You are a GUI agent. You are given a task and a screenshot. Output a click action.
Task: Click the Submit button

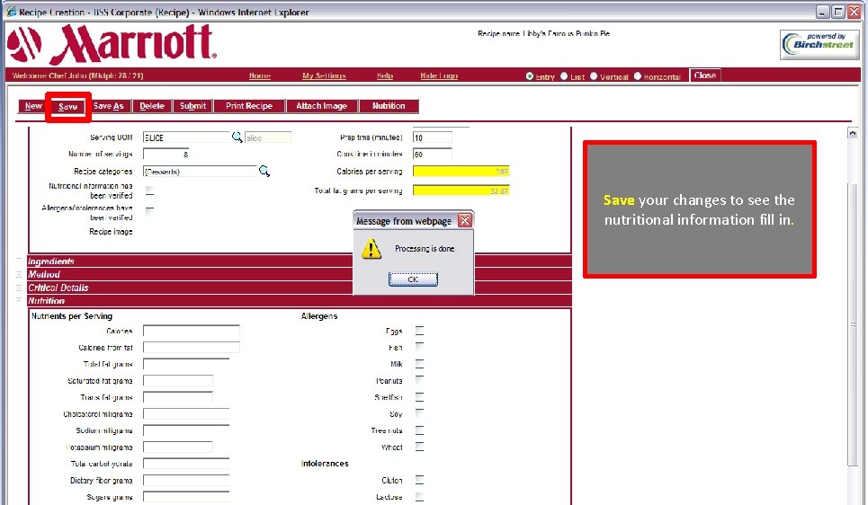(x=192, y=106)
